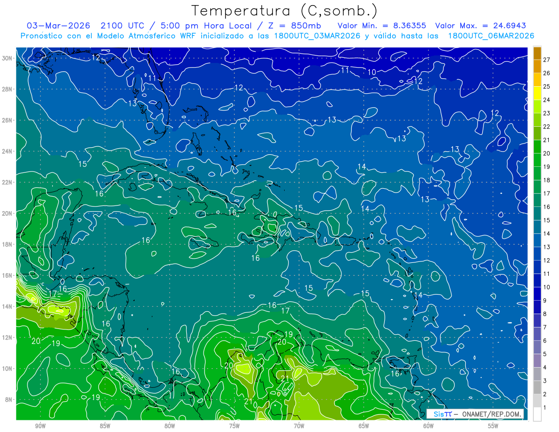559x432 pixels.
Task: Select color scale label "23"
Action: click(x=546, y=113)
